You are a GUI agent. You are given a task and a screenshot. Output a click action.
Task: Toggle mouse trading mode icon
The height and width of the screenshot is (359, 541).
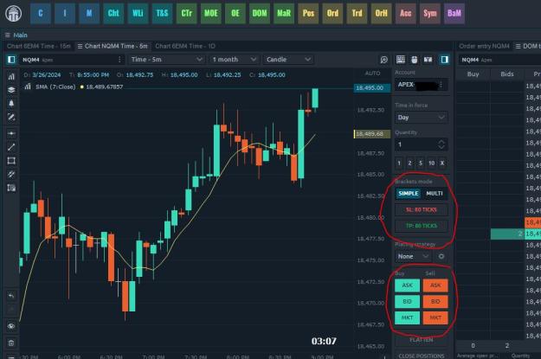coord(415,60)
